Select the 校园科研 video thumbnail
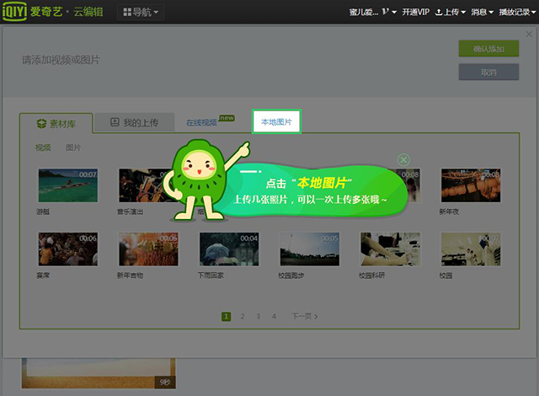 [390, 249]
